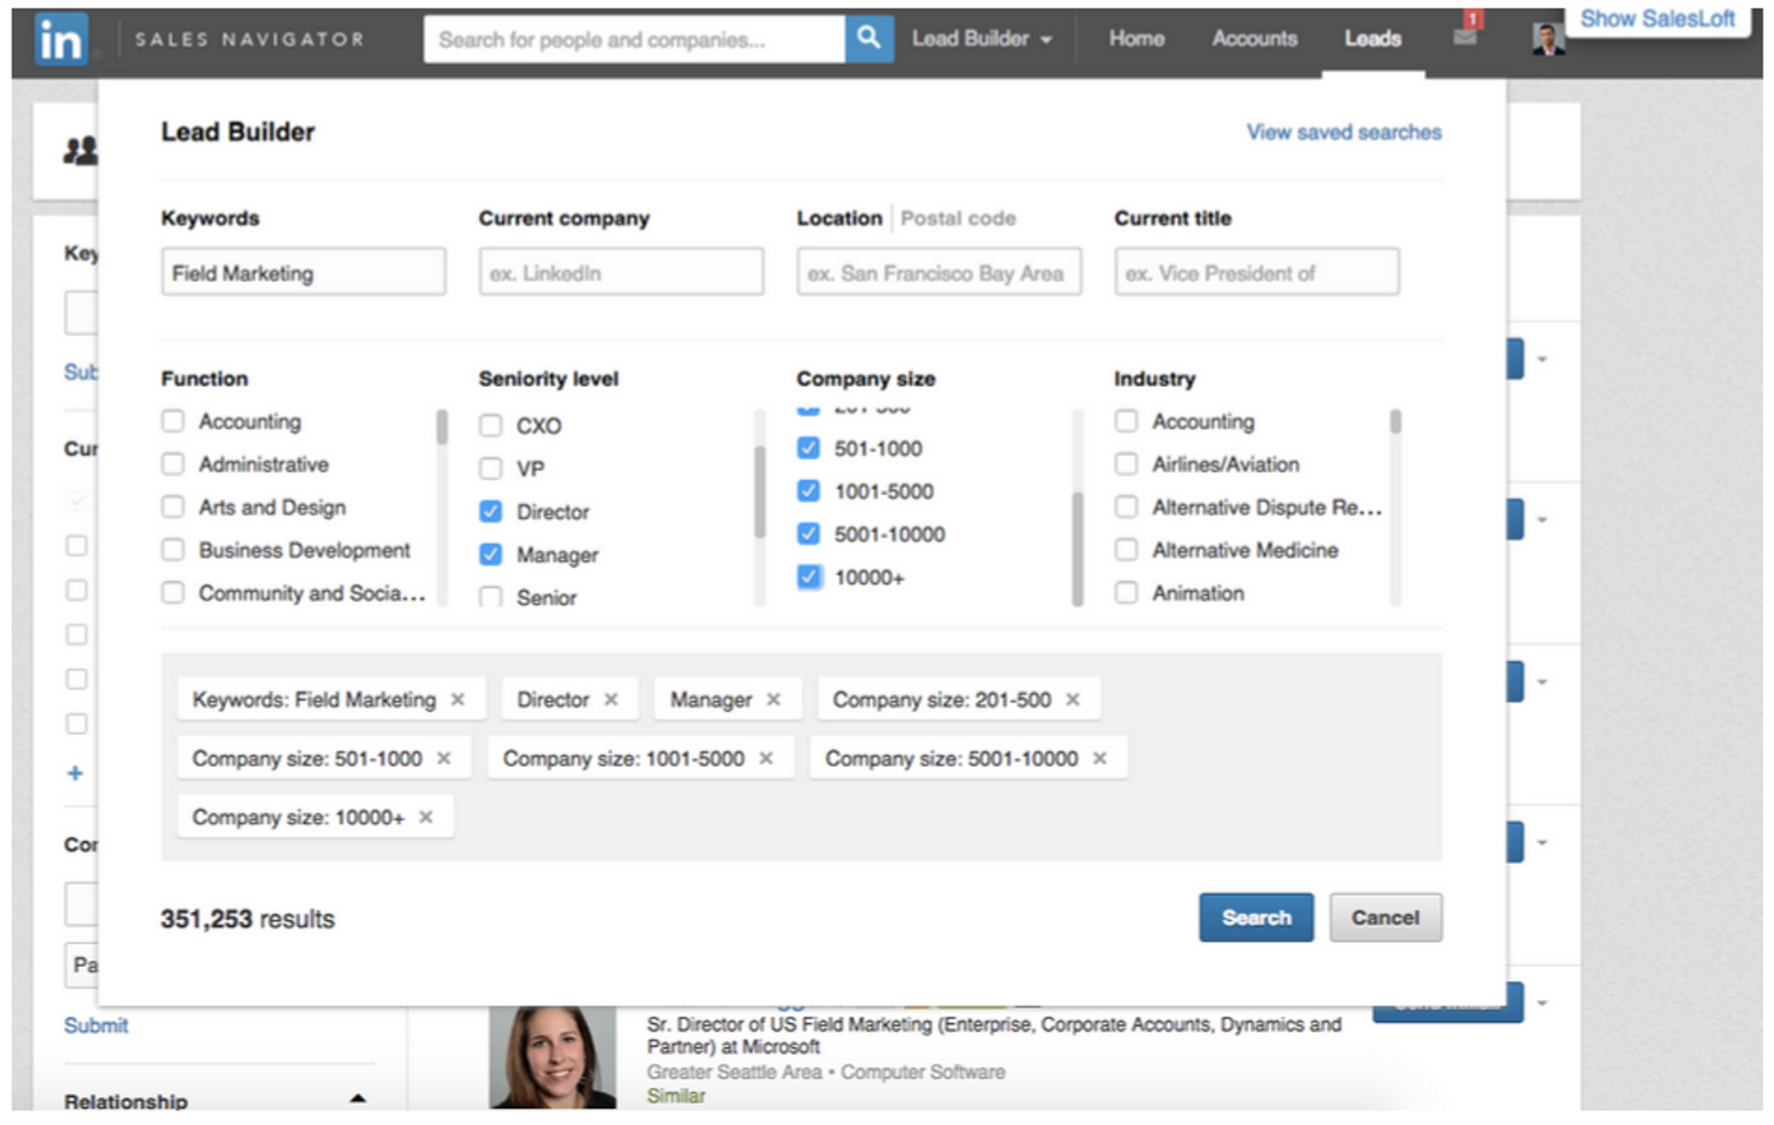
Task: Switch to the Accounts tab
Action: [x=1254, y=39]
